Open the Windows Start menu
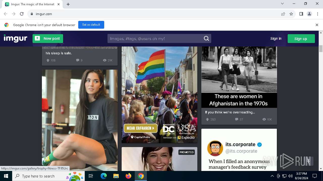The width and height of the screenshot is (323, 181). 6,176
